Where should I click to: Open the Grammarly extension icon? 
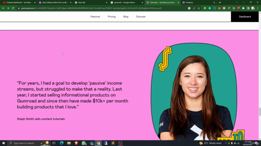tap(210, 8)
